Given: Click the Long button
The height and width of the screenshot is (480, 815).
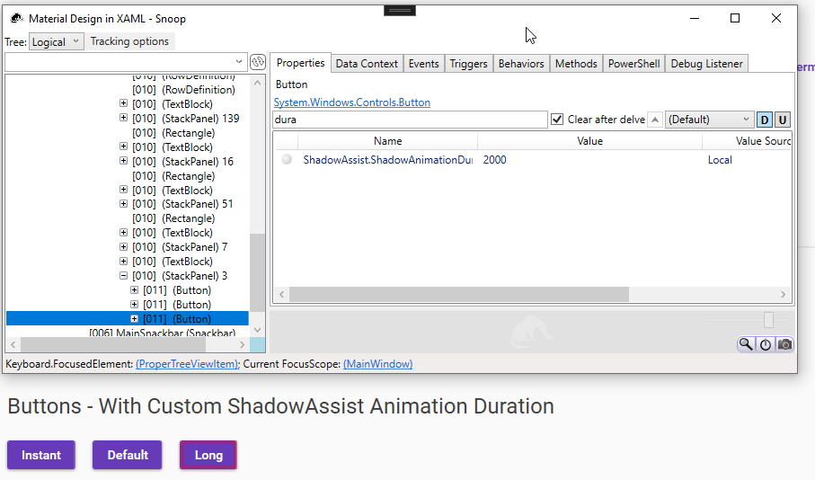Looking at the screenshot, I should 208,455.
